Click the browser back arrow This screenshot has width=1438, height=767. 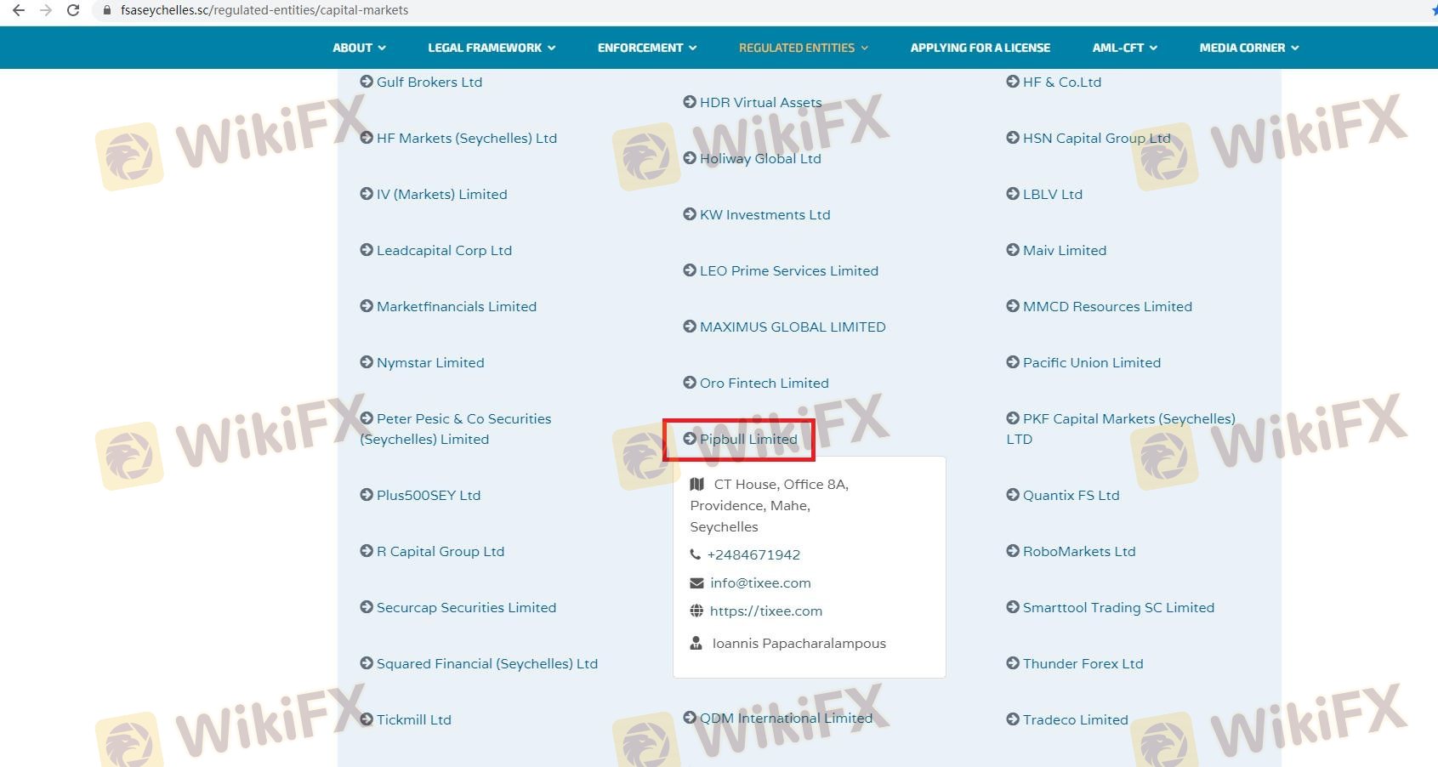[19, 10]
